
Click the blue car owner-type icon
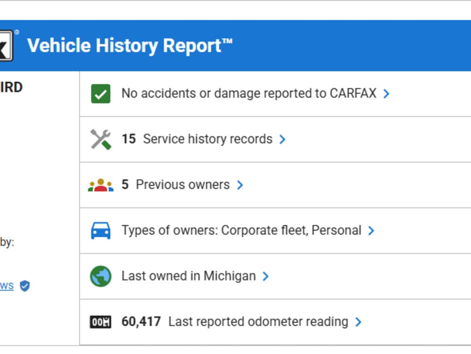click(x=100, y=230)
